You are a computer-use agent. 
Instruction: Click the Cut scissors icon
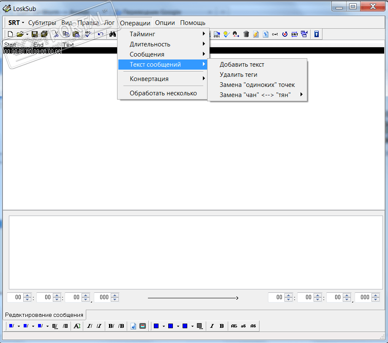[55, 34]
